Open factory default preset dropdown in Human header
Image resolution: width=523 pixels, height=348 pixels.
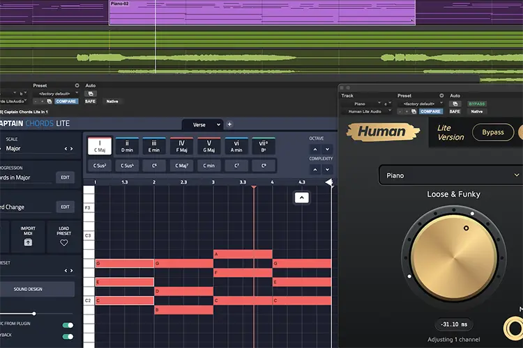click(x=422, y=104)
